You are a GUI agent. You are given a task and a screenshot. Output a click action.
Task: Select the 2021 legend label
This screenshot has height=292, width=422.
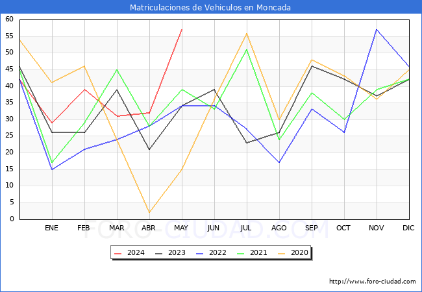point(258,253)
